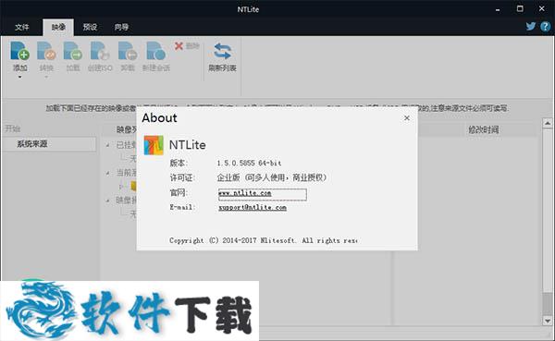
Task: Open the dropdown arrow under 转换
Action: point(46,77)
